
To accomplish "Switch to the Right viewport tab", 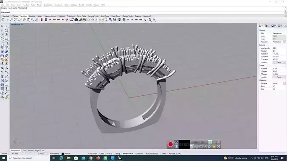I will pyautogui.click(x=37, y=150).
